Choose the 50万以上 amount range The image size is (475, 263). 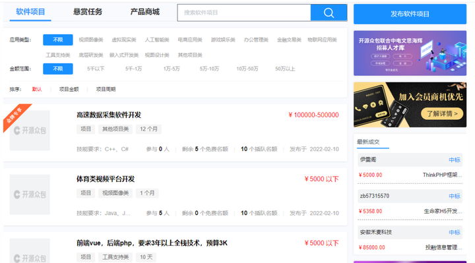[285, 69]
